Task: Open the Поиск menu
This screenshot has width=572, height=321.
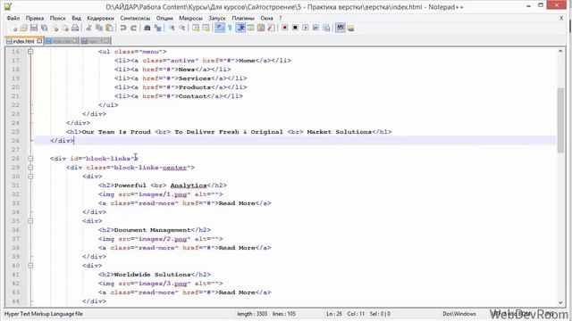Action: (57, 18)
